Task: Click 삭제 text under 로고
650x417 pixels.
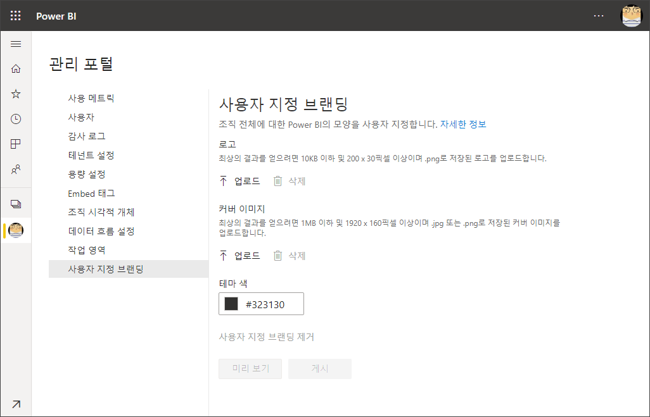Action: pos(297,181)
